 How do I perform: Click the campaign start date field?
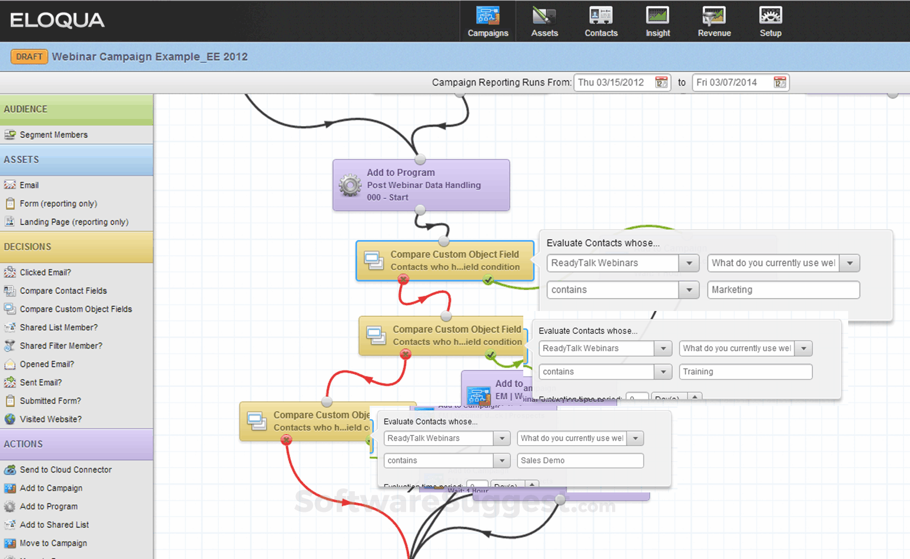tap(612, 82)
